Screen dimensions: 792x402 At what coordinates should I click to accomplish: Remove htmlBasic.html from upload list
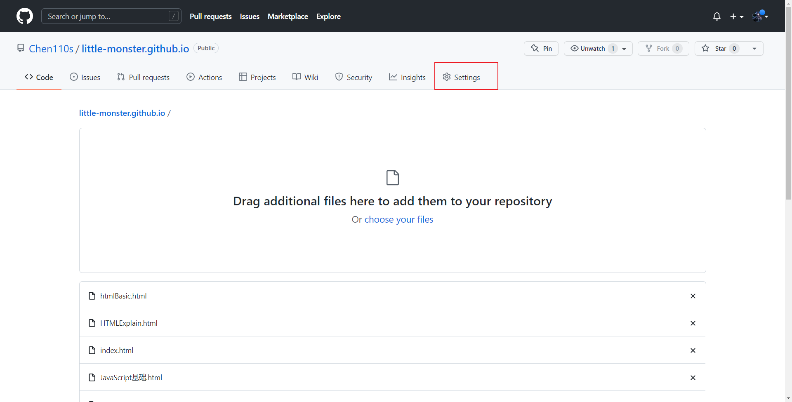(x=693, y=296)
